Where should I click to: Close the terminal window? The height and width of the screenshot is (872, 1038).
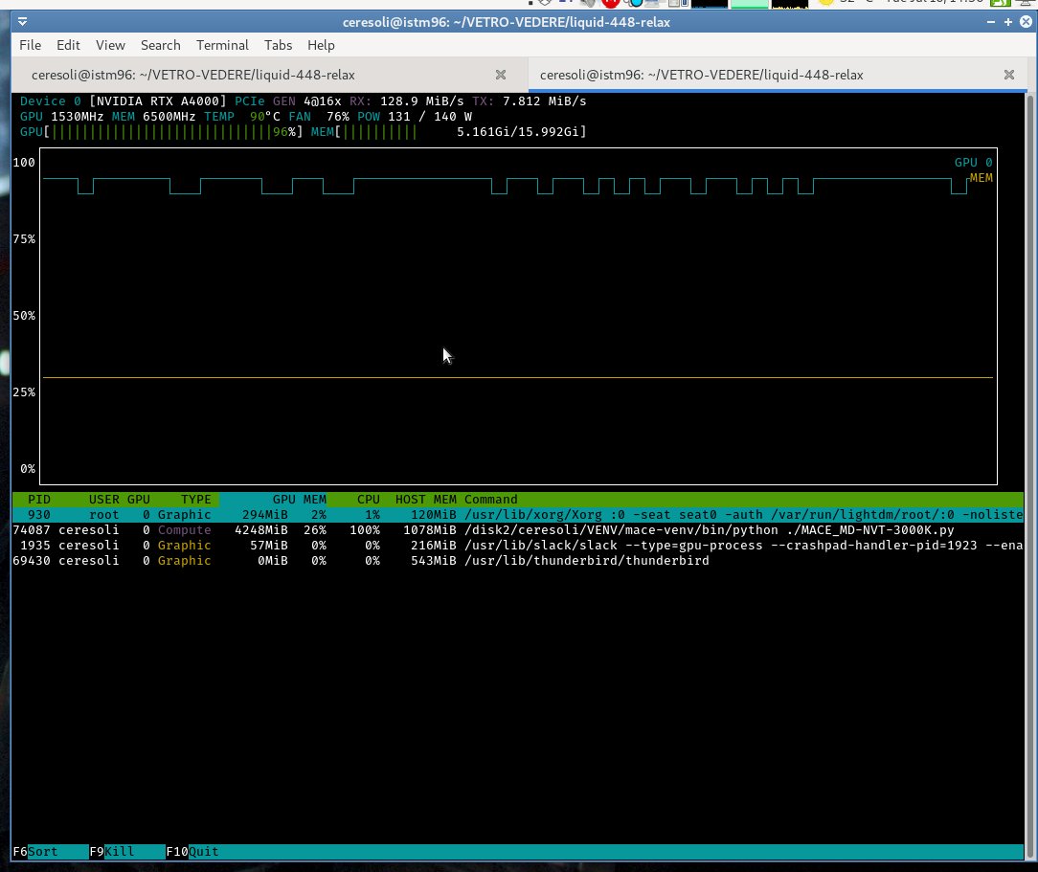pyautogui.click(x=1026, y=22)
